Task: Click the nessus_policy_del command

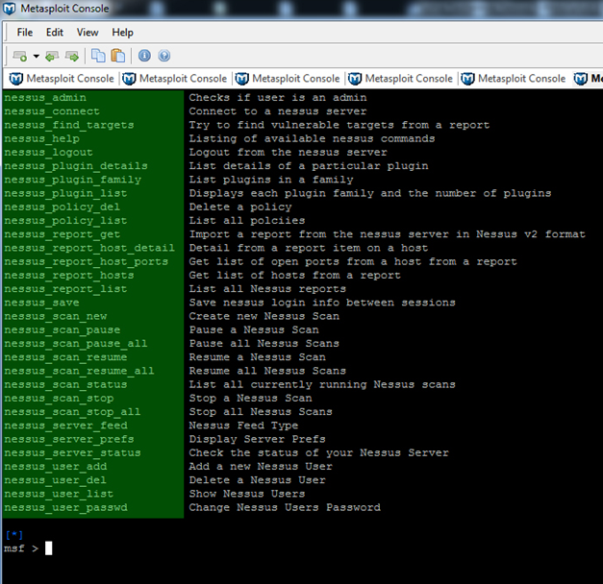Action: [x=63, y=207]
